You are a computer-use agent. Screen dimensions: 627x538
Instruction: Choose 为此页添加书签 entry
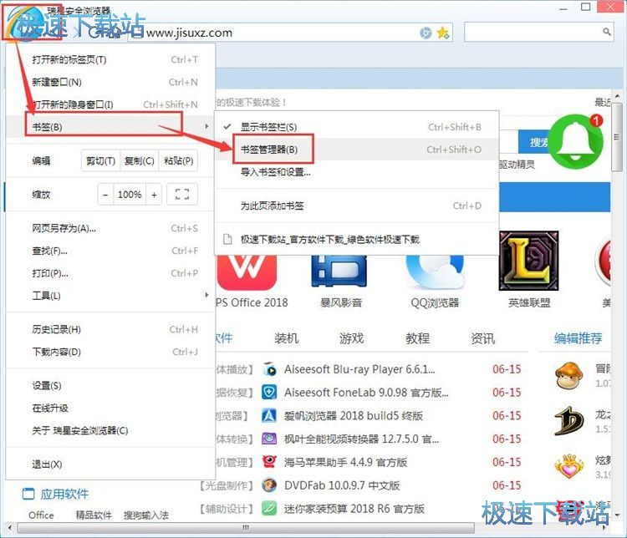pos(357,206)
